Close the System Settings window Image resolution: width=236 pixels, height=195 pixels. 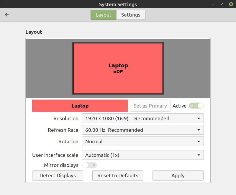231,4
